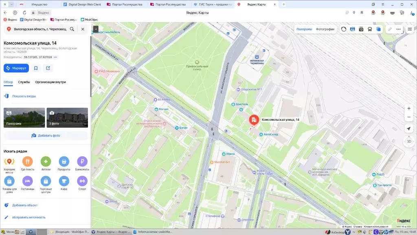The width and height of the screenshot is (417, 235).
Task: Select the ruler measurement tool
Action: tap(390, 29)
